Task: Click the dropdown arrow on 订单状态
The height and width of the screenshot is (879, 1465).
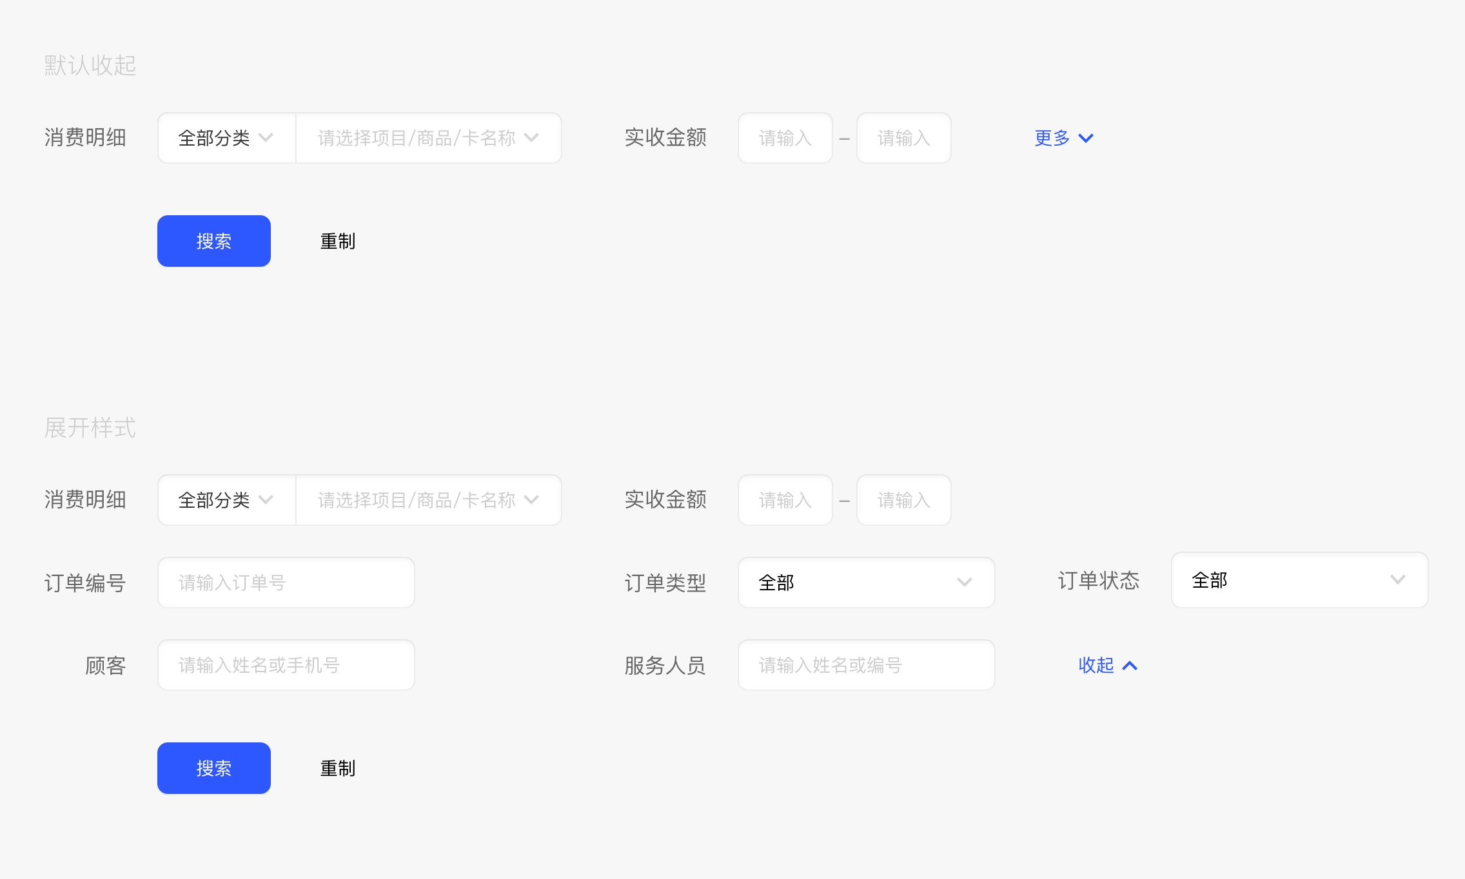Action: point(1400,582)
